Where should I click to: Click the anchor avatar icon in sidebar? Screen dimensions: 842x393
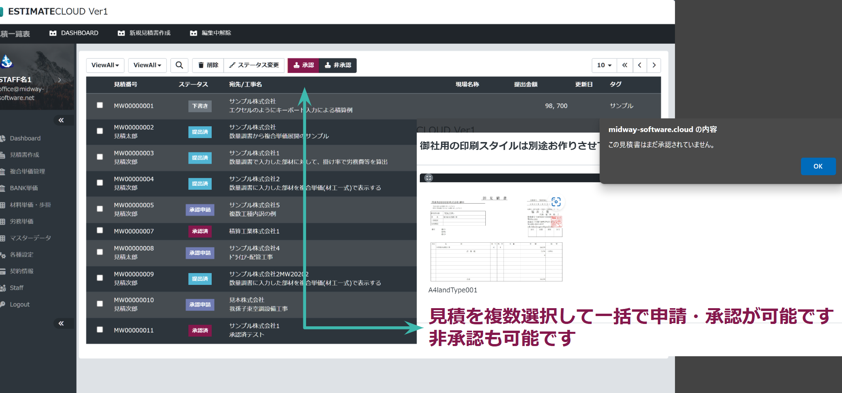[x=7, y=61]
